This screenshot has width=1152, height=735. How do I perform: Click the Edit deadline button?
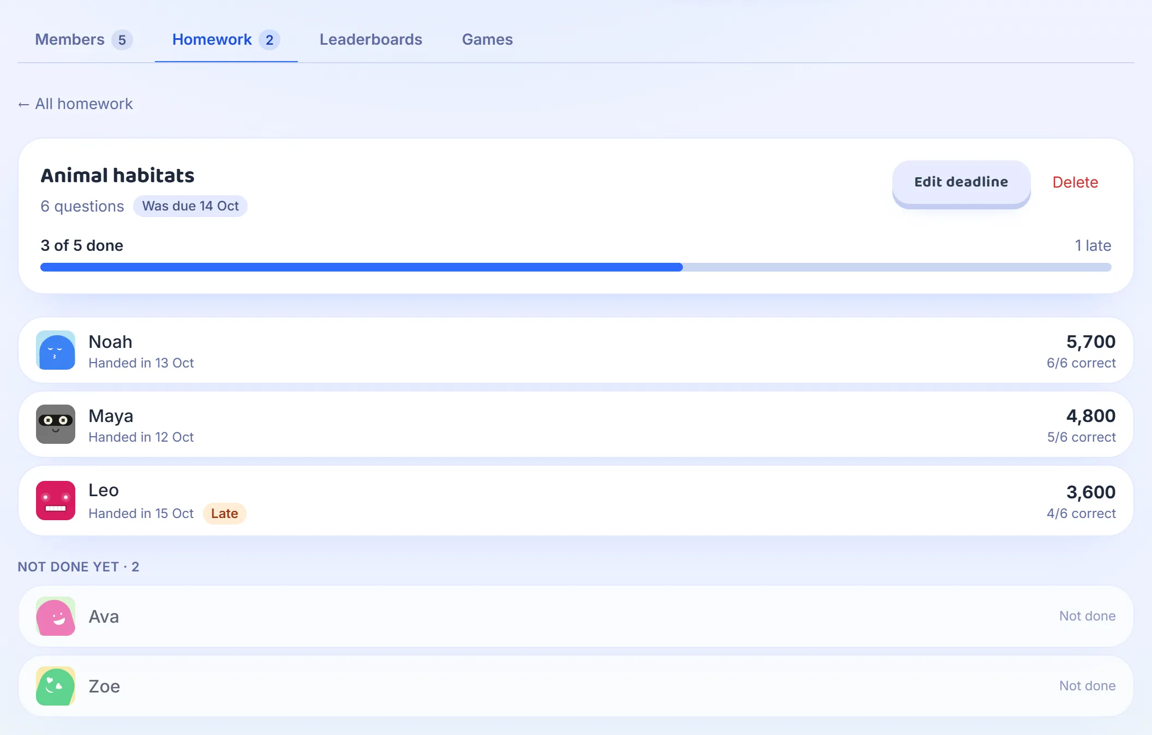coord(961,182)
